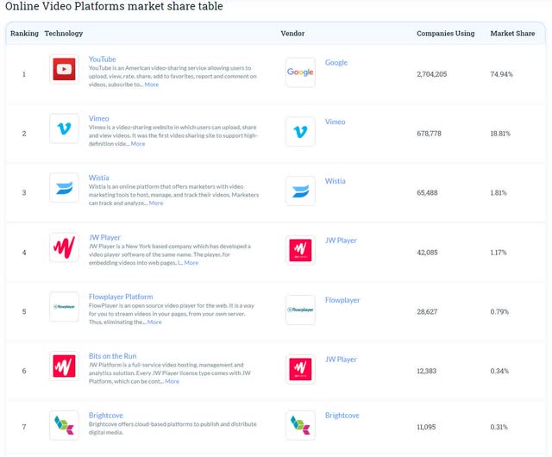This screenshot has height=457, width=552.
Task: Click the Brightcove vendor logo
Action: pyautogui.click(x=300, y=425)
